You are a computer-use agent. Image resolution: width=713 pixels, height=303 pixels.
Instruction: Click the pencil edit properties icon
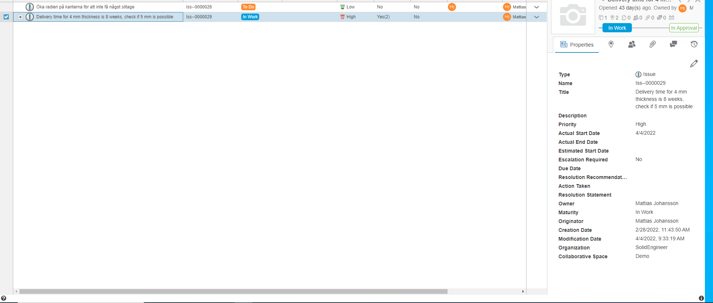[694, 64]
